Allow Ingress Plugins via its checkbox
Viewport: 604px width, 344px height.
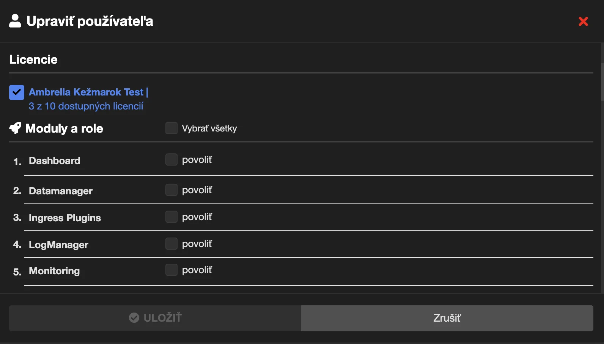tap(171, 217)
